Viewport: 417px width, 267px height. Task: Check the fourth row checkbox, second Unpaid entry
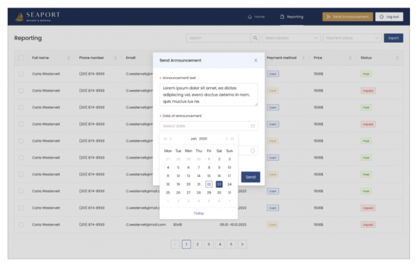(21, 124)
